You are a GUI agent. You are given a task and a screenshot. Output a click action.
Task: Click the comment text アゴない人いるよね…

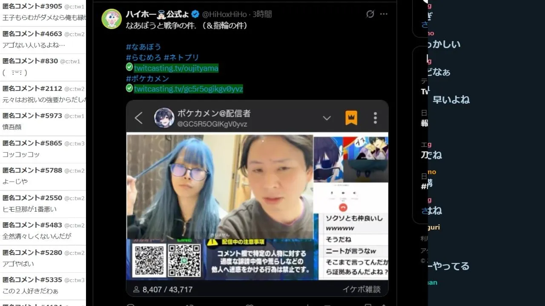click(x=34, y=45)
